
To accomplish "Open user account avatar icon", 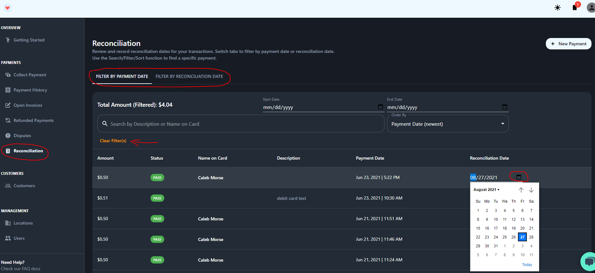I will click(x=591, y=8).
